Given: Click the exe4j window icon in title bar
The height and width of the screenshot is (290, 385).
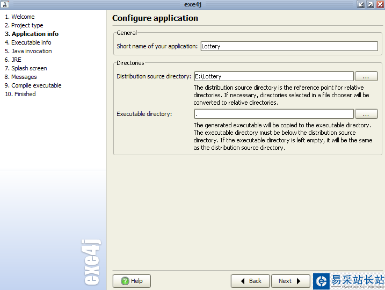Looking at the screenshot, I should pyautogui.click(x=5, y=4).
